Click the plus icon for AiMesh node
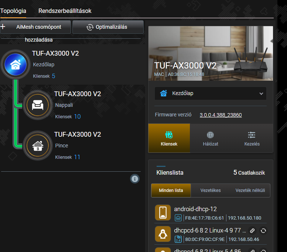The width and height of the screenshot is (287, 252). tap(3, 27)
